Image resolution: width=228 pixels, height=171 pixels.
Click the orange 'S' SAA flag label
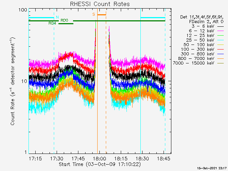[94, 14]
